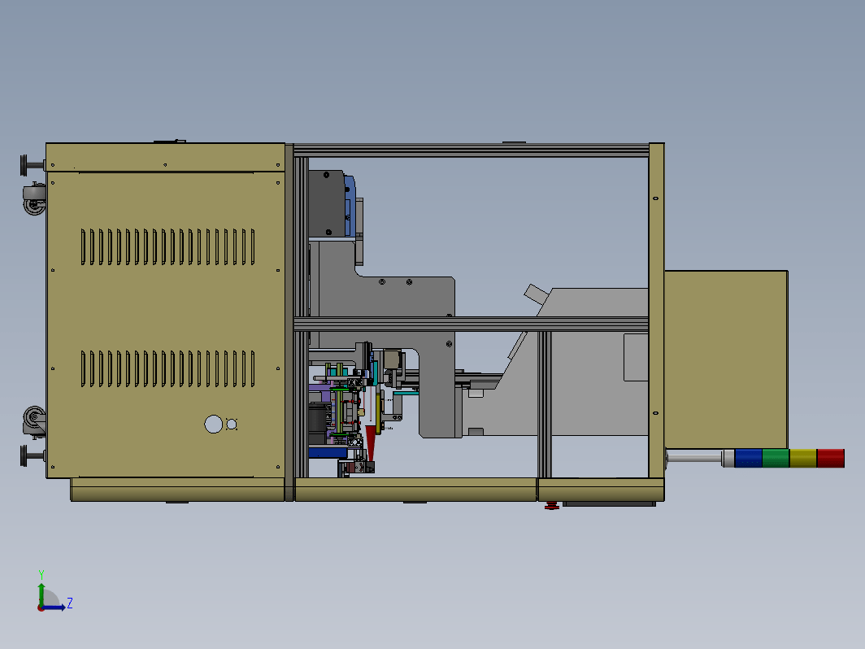Select the top aluminum extrusion beam of the frame
The height and width of the screenshot is (649, 865).
click(x=472, y=150)
